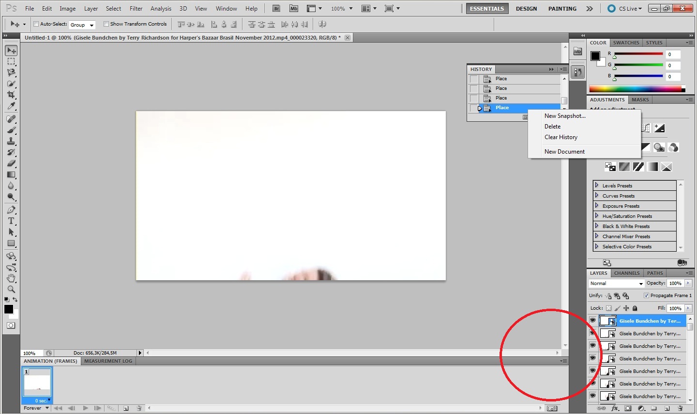This screenshot has height=414, width=697.
Task: Choose the Rectangular Marquee tool
Action: pyautogui.click(x=11, y=62)
